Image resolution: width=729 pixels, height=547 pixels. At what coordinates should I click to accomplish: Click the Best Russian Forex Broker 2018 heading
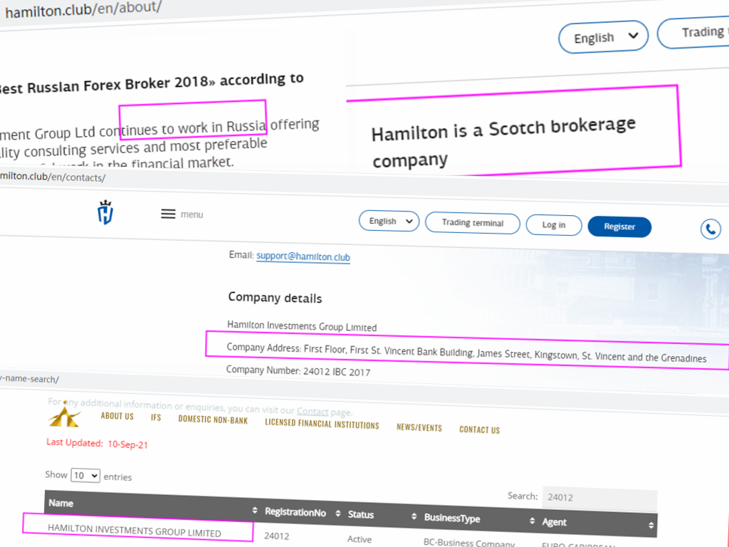pyautogui.click(x=152, y=83)
